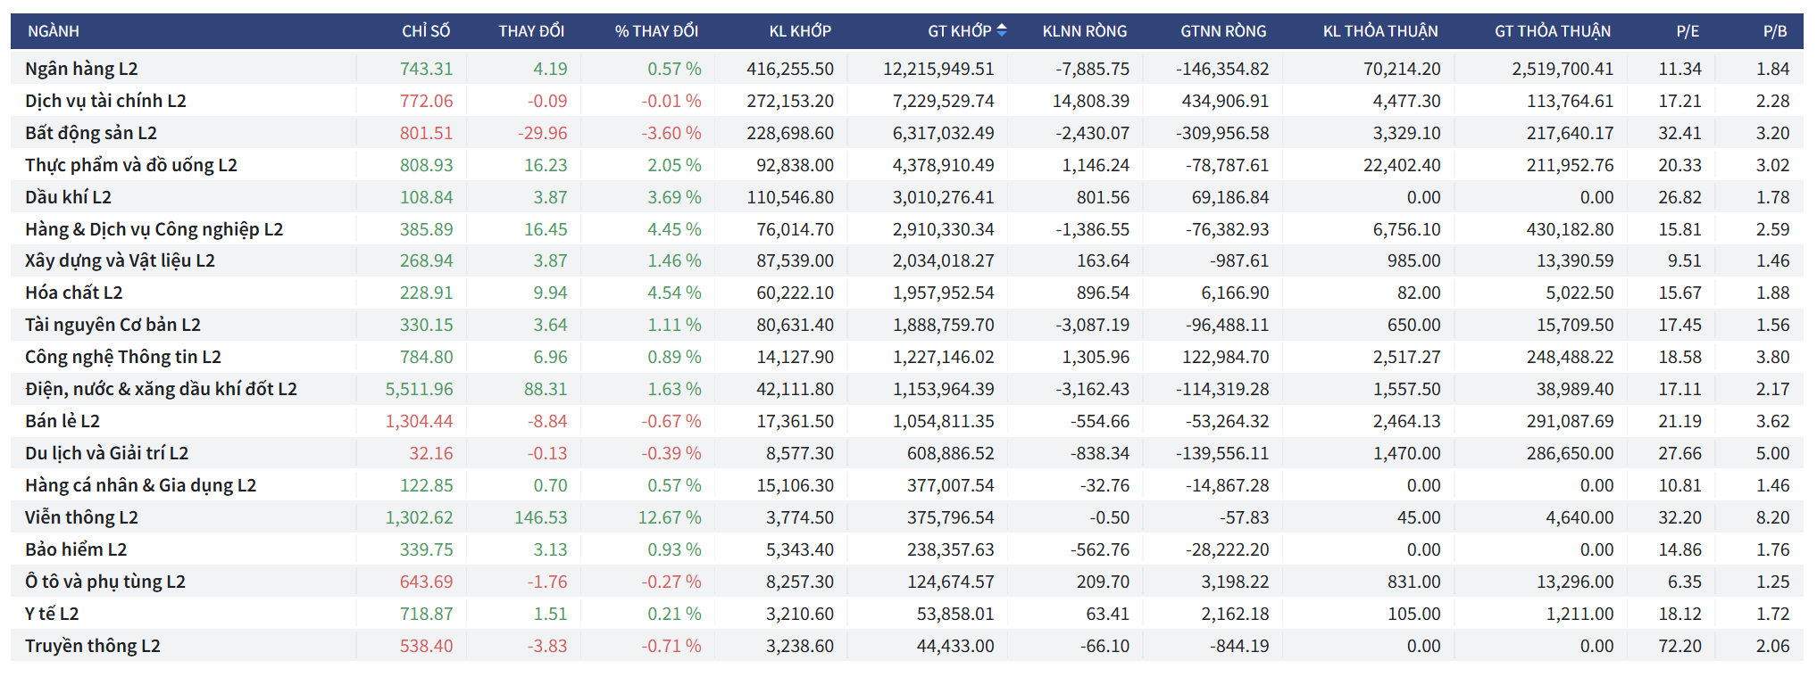Select Truyền thông L2 at table bottom

click(x=93, y=646)
